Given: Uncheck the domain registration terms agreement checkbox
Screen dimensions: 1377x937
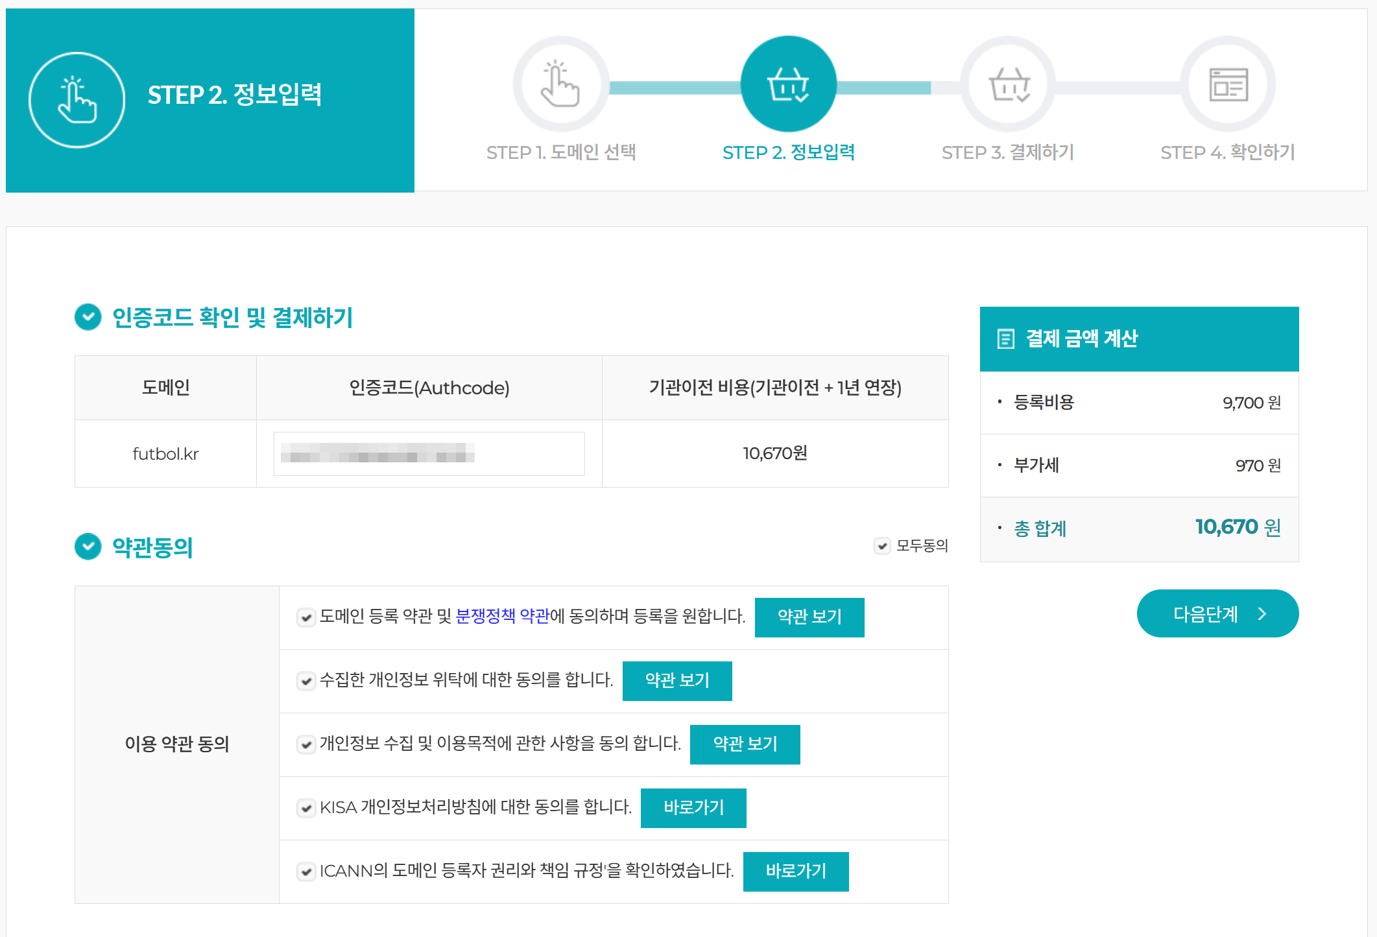Looking at the screenshot, I should (306, 617).
